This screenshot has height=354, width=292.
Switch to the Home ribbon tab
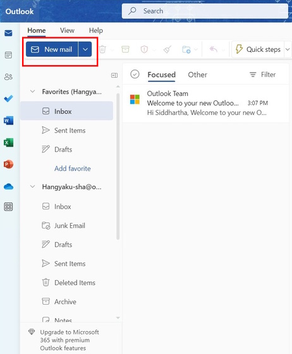click(37, 30)
